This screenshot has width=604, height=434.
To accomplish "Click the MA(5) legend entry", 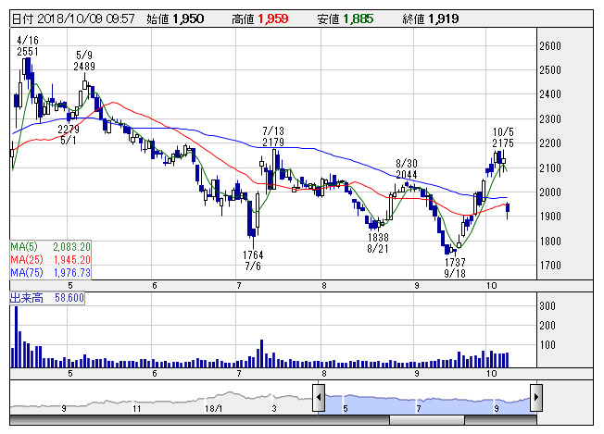I will click(49, 247).
